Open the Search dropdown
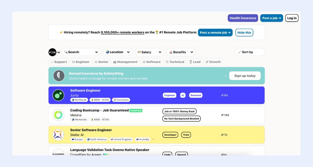The image size is (313, 167). 81,52
